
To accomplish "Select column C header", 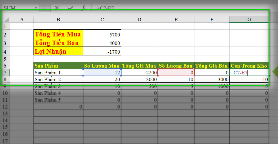I will pos(102,20).
